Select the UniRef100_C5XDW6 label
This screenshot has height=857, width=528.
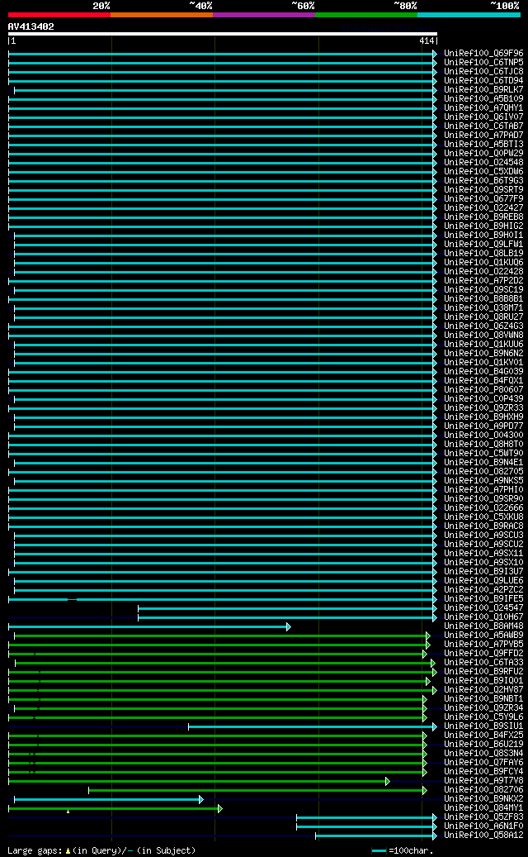click(x=483, y=172)
